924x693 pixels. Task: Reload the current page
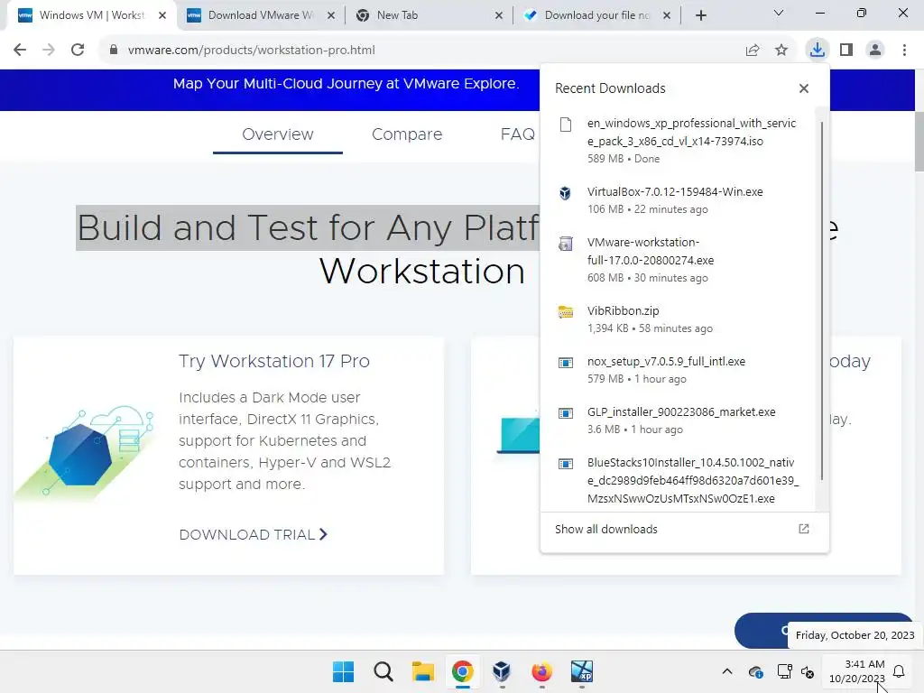click(78, 51)
